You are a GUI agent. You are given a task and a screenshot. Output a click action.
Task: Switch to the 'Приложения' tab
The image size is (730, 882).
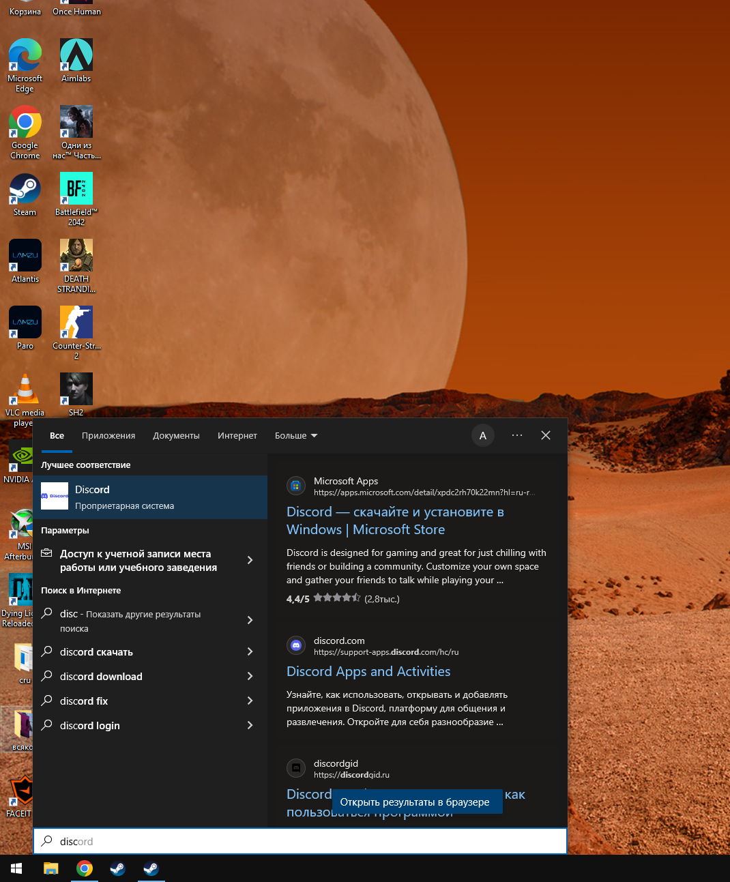(x=108, y=436)
